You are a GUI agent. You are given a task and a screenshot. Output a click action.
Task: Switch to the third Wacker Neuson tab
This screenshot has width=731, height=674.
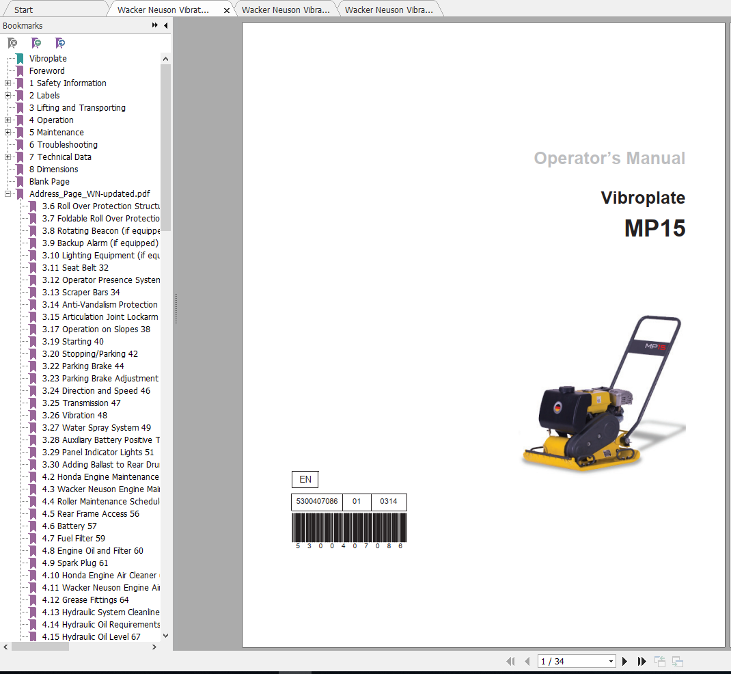pos(389,10)
